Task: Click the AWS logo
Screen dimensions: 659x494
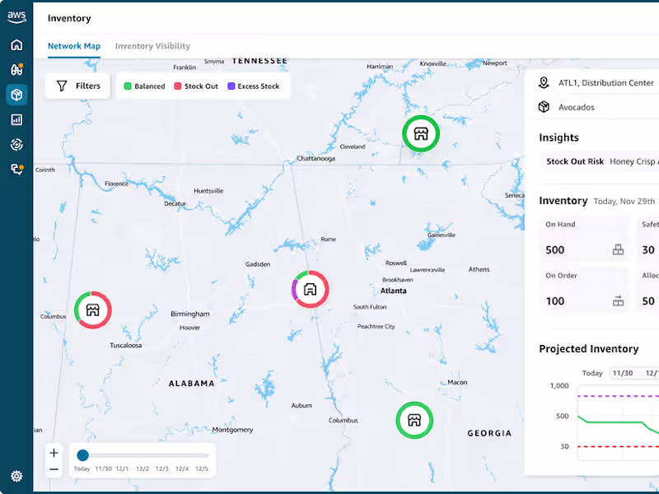Action: [16, 17]
